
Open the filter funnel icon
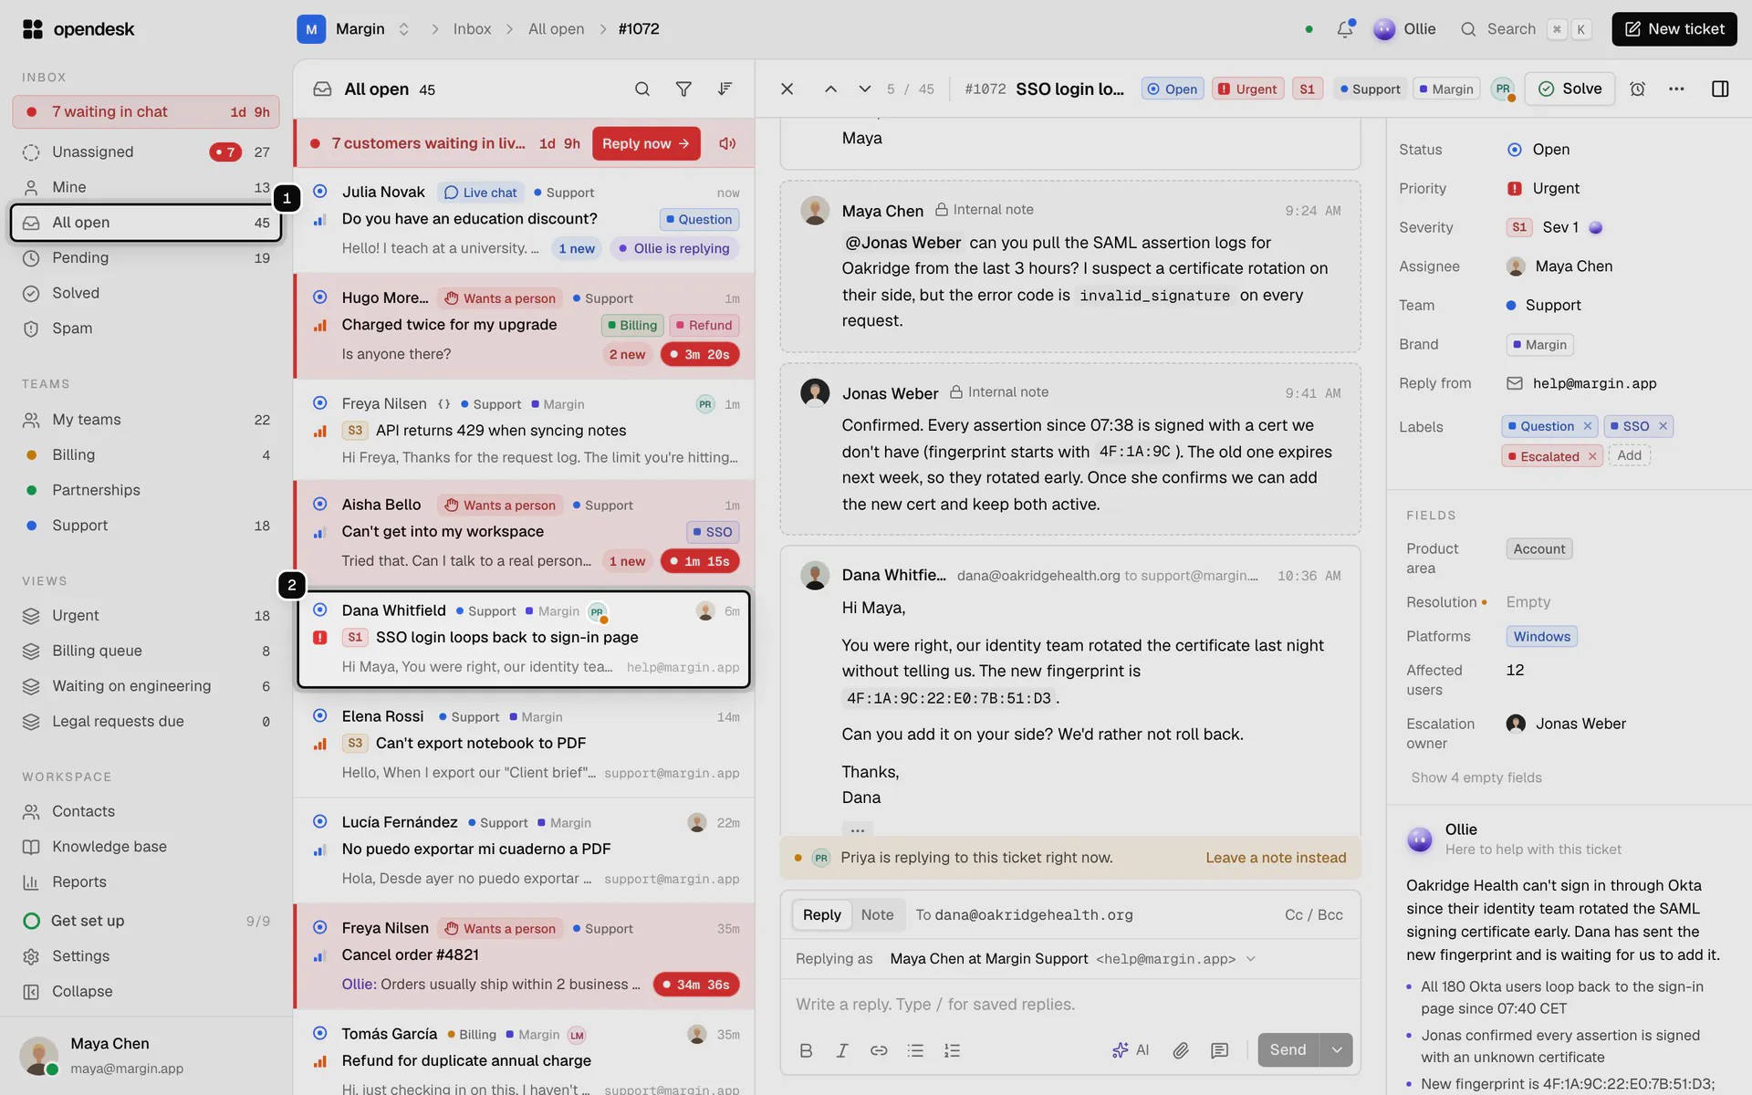click(683, 89)
